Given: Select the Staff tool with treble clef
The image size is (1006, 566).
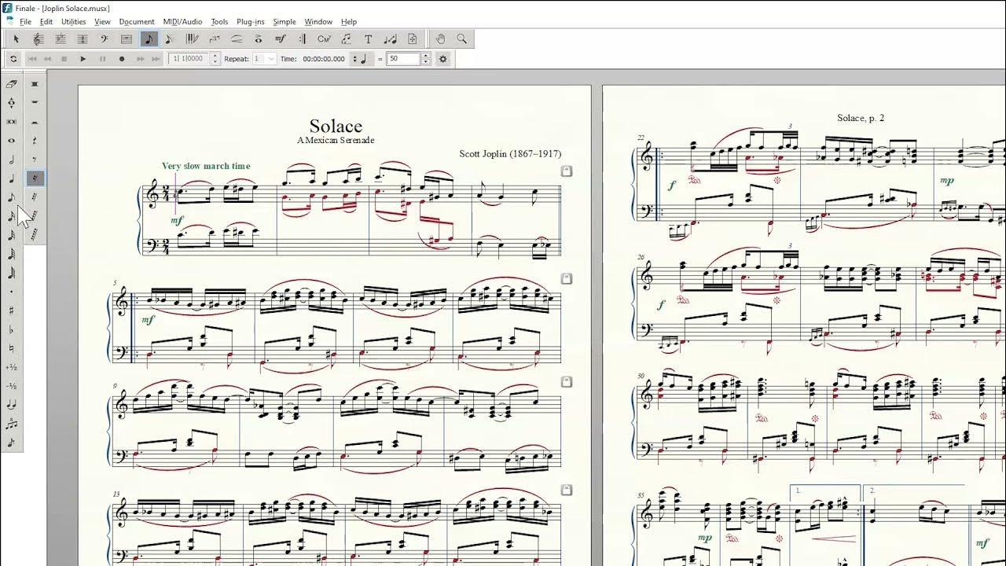Looking at the screenshot, I should tap(39, 39).
